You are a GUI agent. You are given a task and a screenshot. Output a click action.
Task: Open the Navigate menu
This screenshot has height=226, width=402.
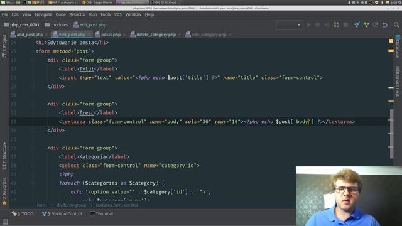[43, 14]
